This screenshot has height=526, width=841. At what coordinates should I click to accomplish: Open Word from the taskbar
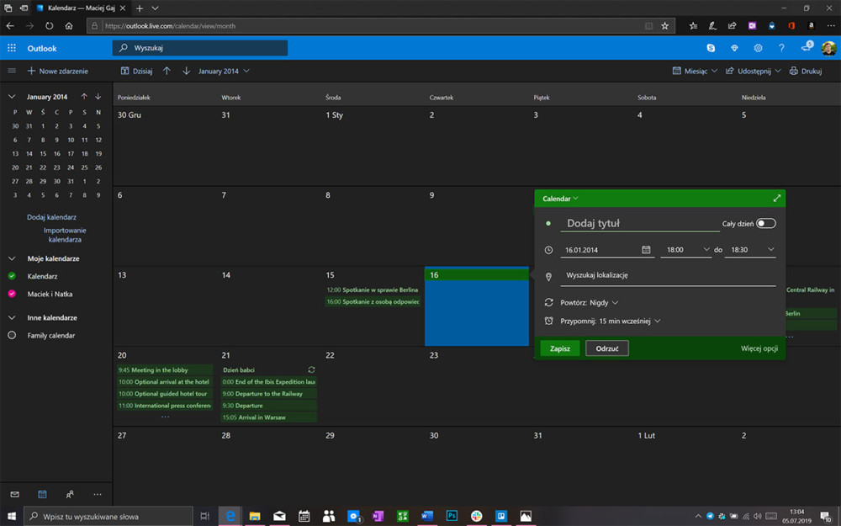pos(427,516)
